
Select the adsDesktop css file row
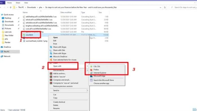click(65, 17)
